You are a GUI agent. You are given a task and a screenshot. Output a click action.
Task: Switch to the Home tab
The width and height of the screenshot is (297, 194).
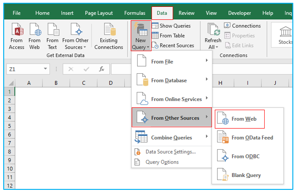[42, 13]
